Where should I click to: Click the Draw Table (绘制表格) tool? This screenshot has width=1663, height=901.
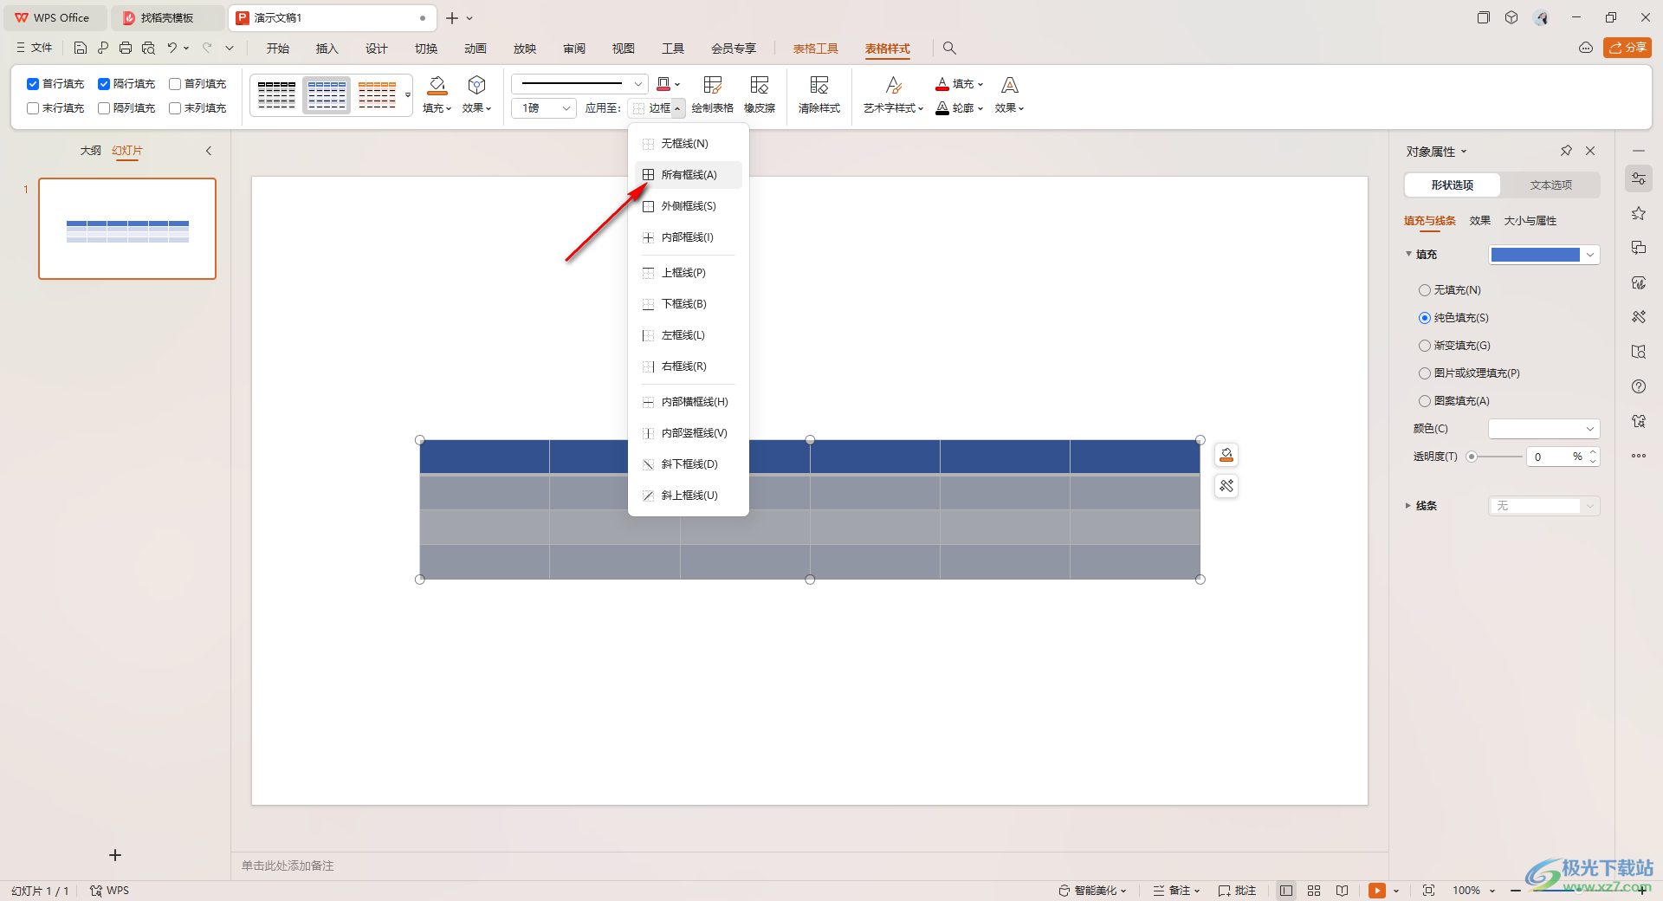tap(713, 95)
